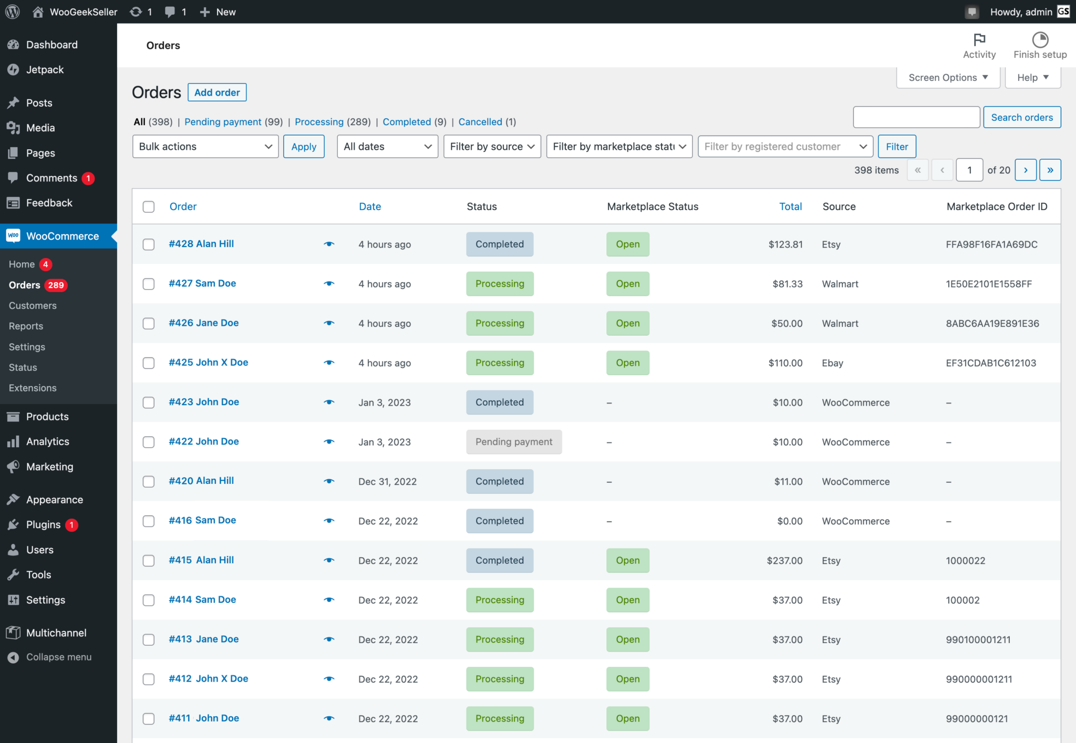Switch to the Processing orders view

[319, 121]
